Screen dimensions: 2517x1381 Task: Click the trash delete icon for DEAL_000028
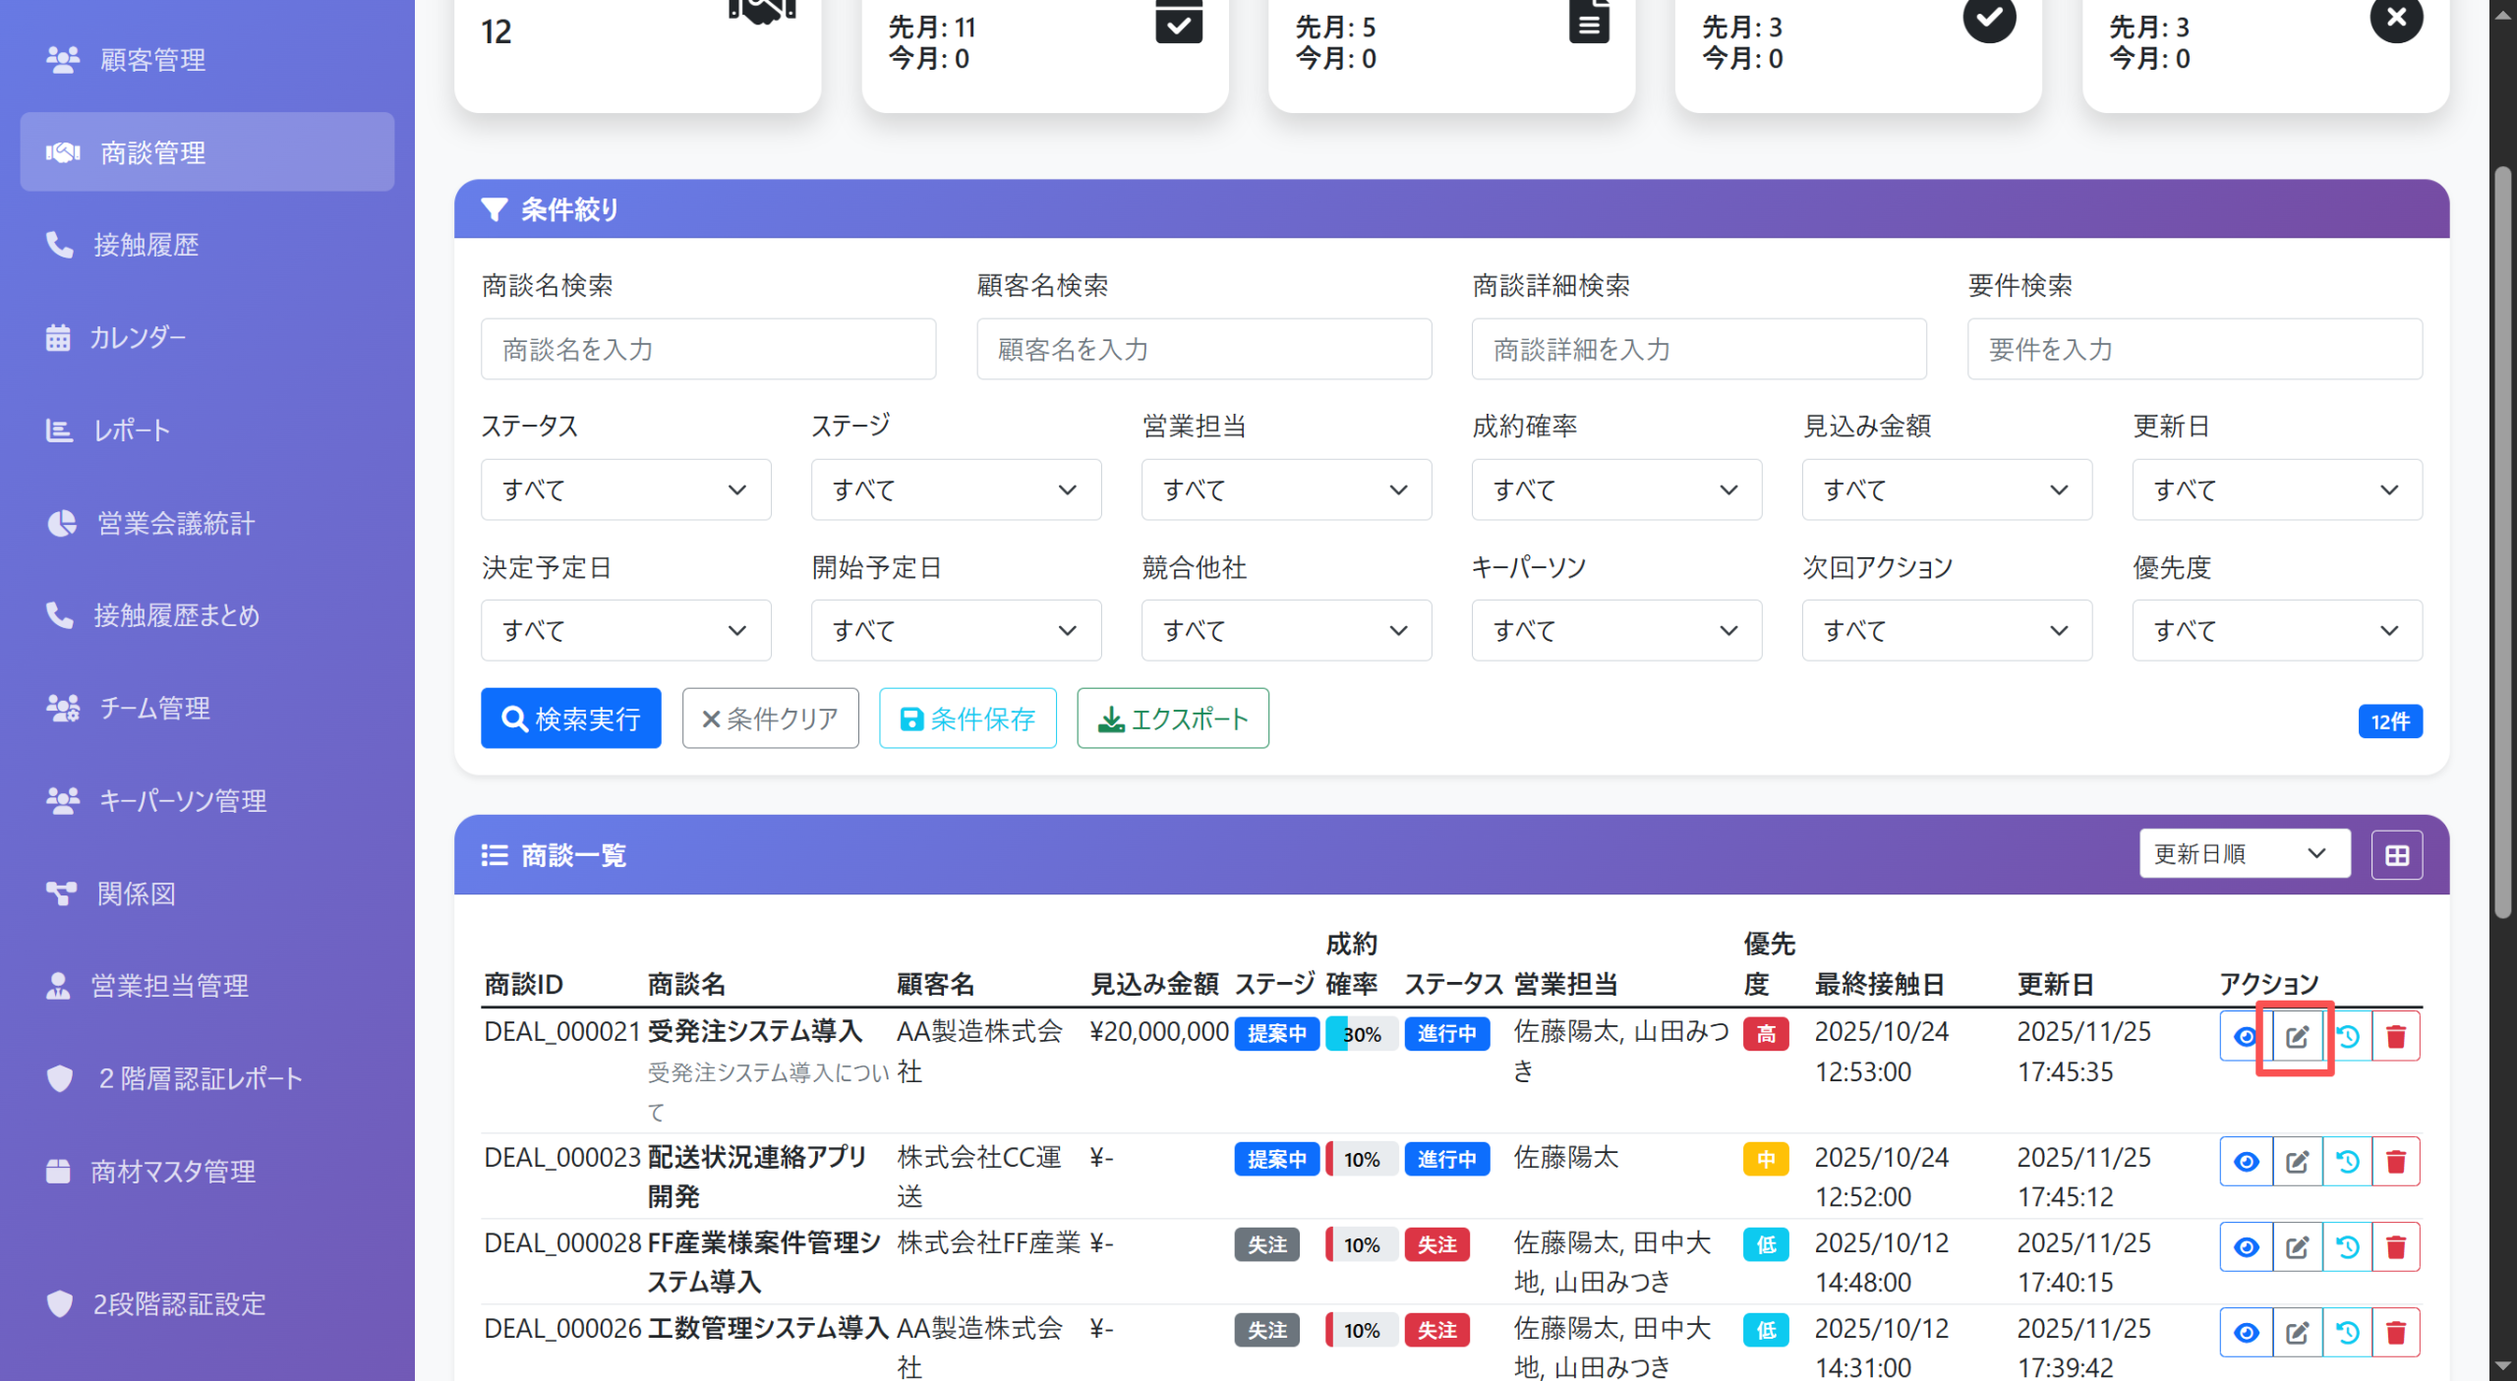2396,1245
